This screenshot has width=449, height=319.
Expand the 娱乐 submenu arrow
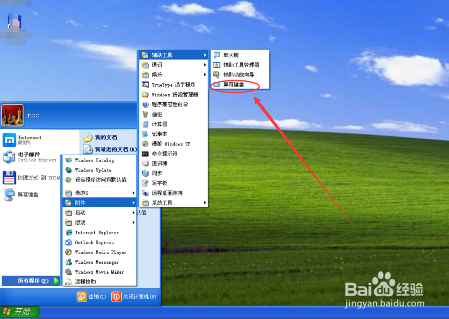(x=205, y=74)
